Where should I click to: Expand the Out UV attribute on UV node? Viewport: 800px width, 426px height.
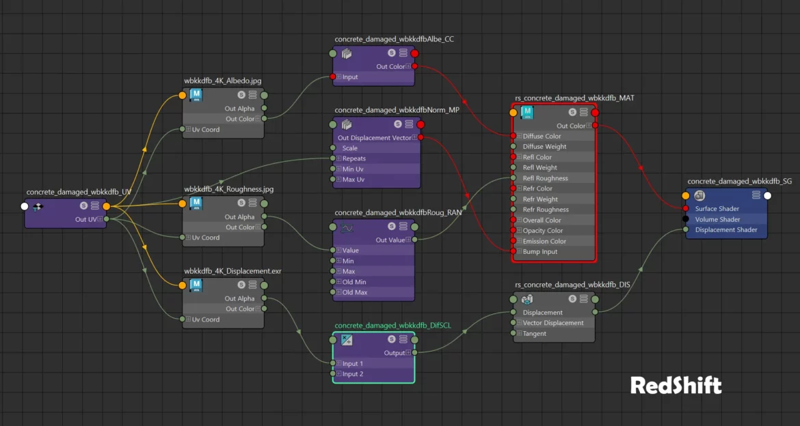100,219
